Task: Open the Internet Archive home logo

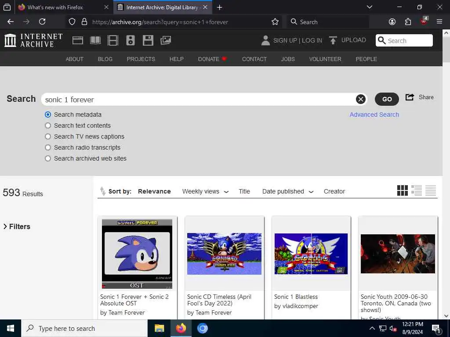Action: tap(33, 40)
